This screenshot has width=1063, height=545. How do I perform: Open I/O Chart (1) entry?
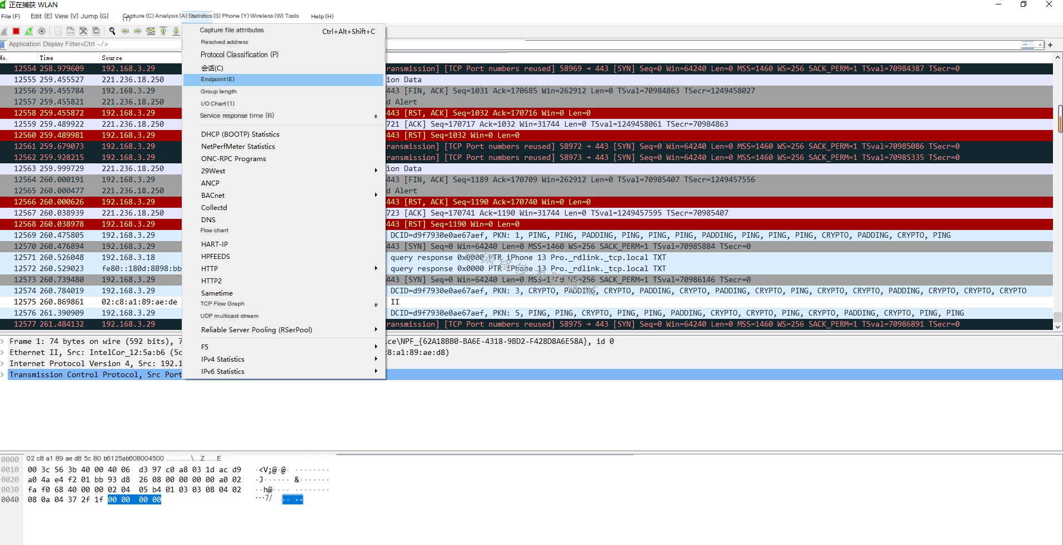coord(284,103)
